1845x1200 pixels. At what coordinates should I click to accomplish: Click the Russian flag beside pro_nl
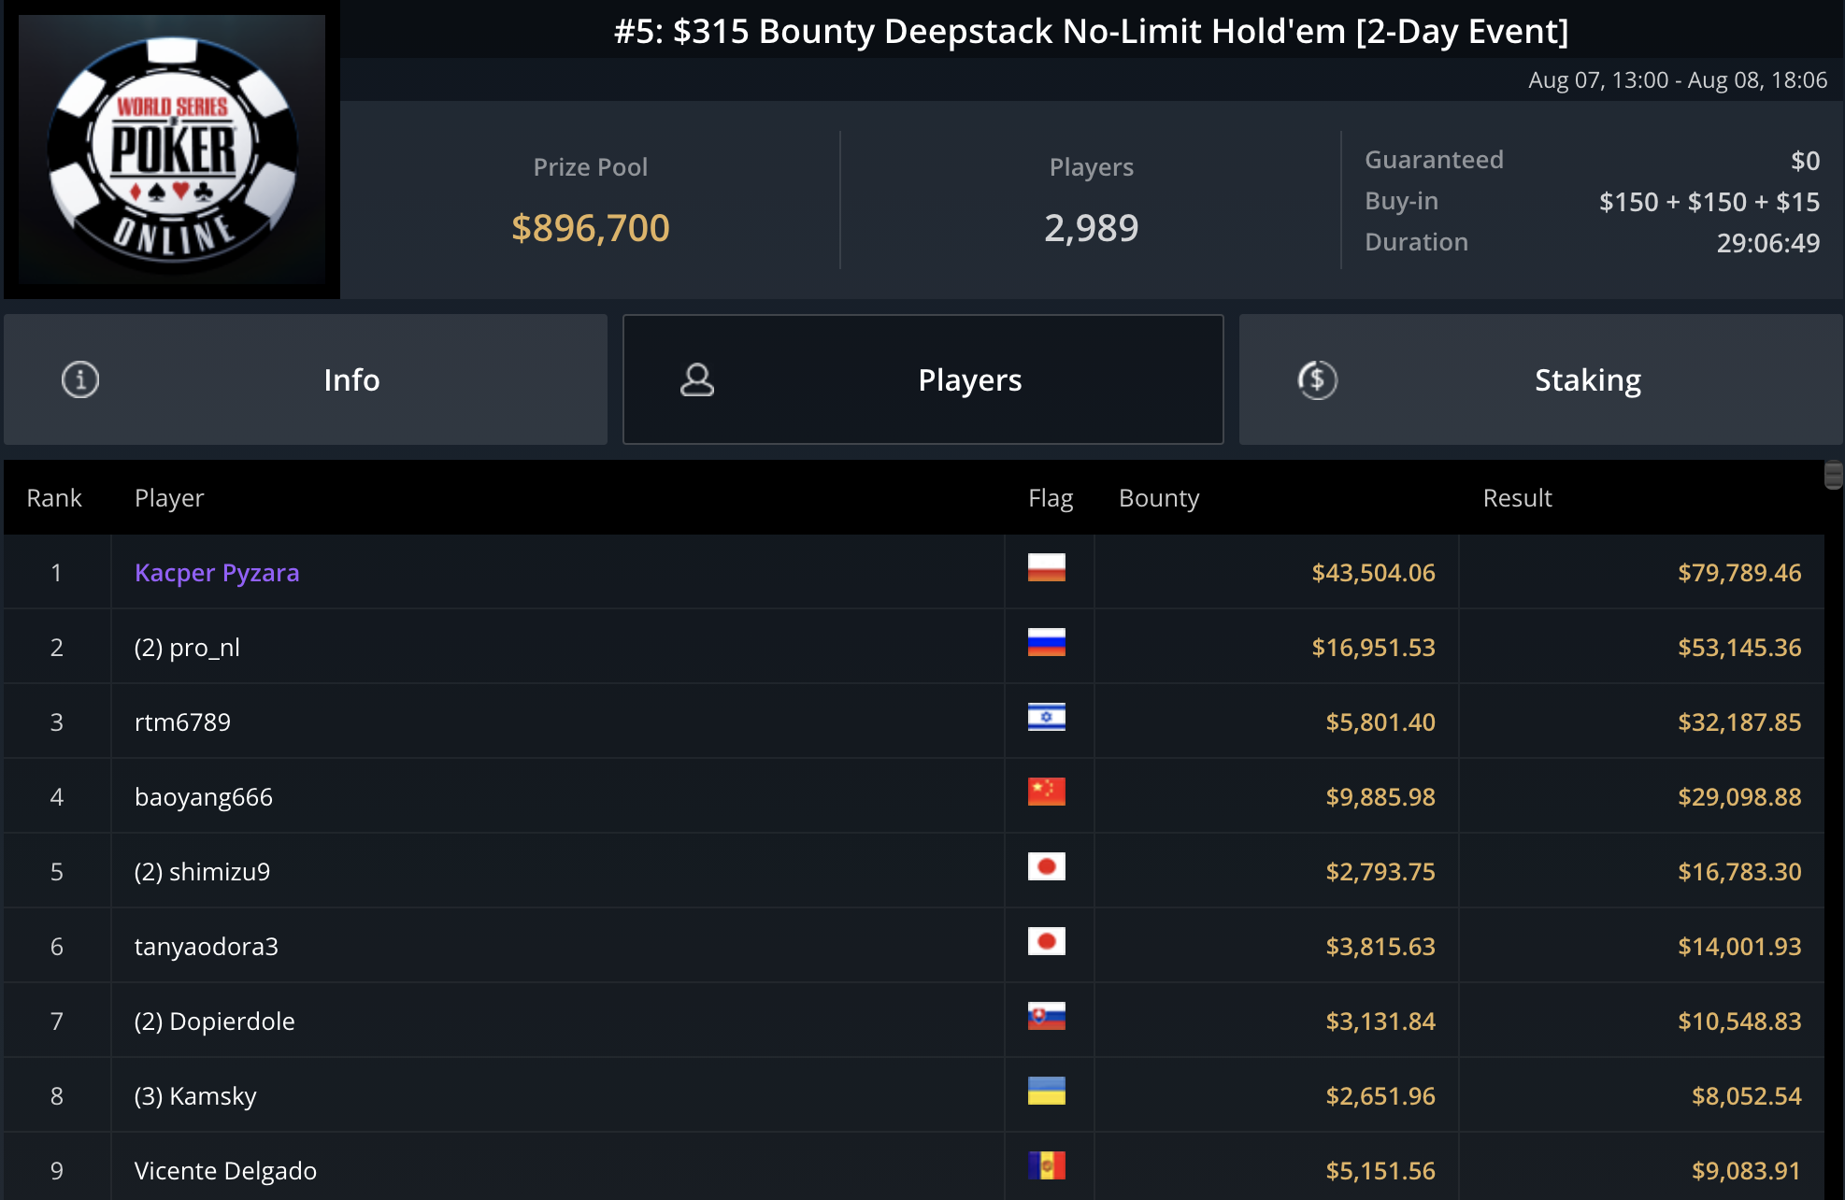[x=1046, y=642]
